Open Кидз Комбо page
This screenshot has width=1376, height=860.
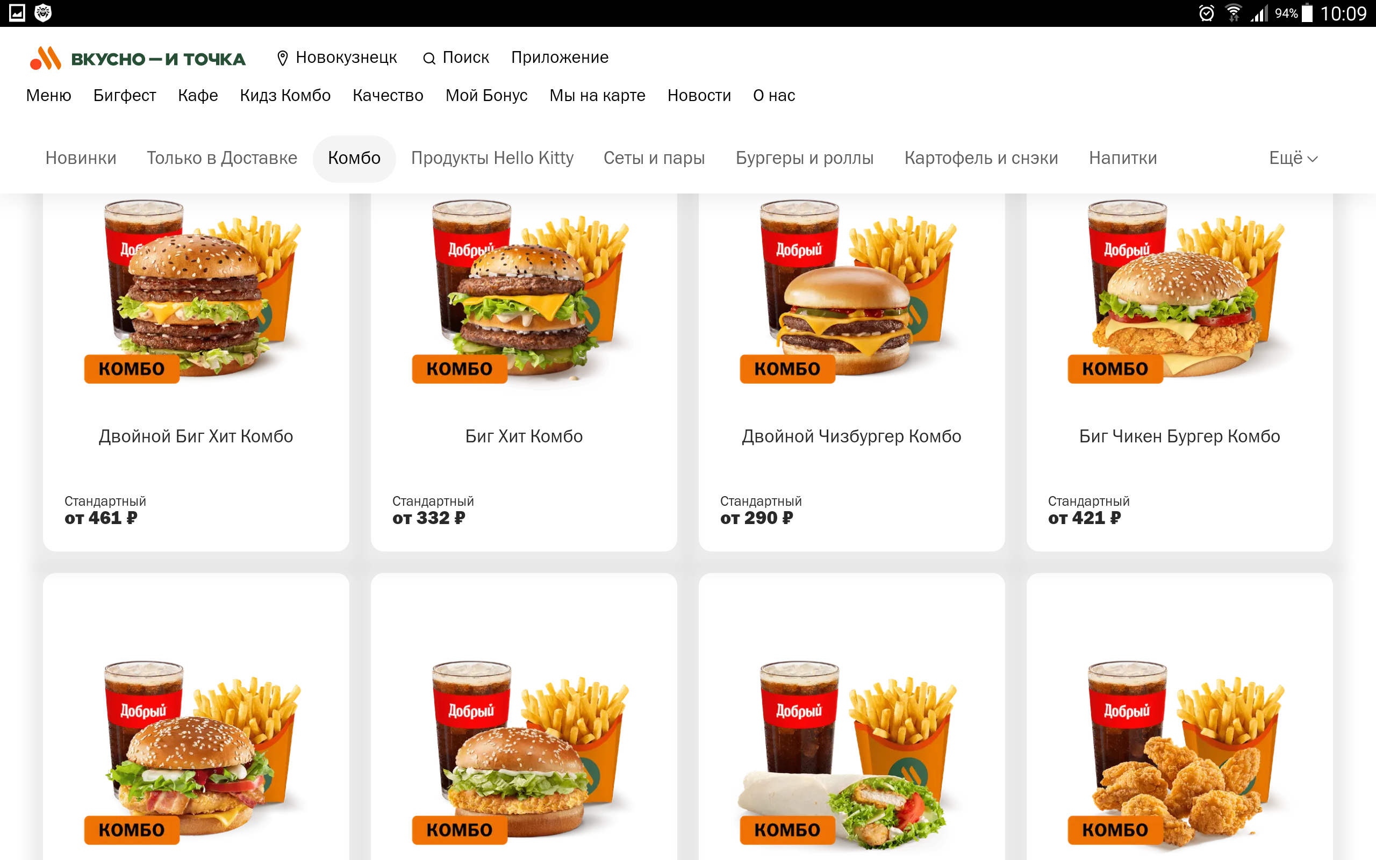[x=285, y=96]
